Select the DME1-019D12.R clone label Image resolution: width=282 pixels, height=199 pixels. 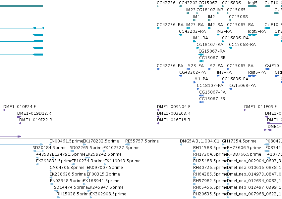click(x=34, y=113)
